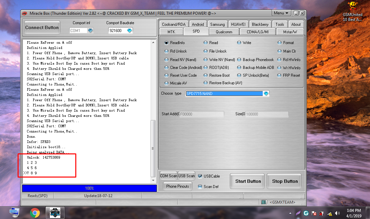Viewport: 370px width, 219px height.
Task: Open Google Chrome from the taskbar
Action: [x=35, y=213]
